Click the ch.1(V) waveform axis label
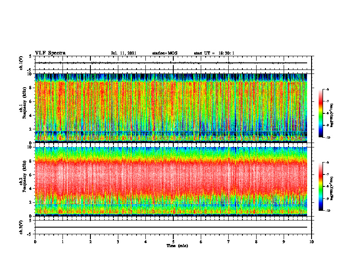The height and width of the screenshot is (271, 351). coord(21,63)
